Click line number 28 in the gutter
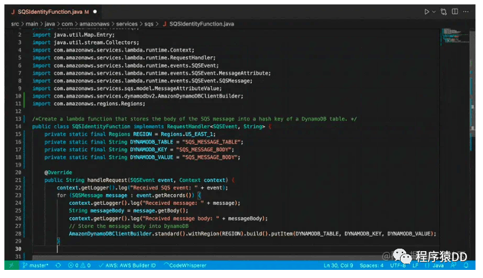This screenshot has width=483, height=278. tap(18, 234)
